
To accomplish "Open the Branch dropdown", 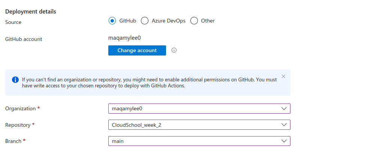I will click(199, 141).
